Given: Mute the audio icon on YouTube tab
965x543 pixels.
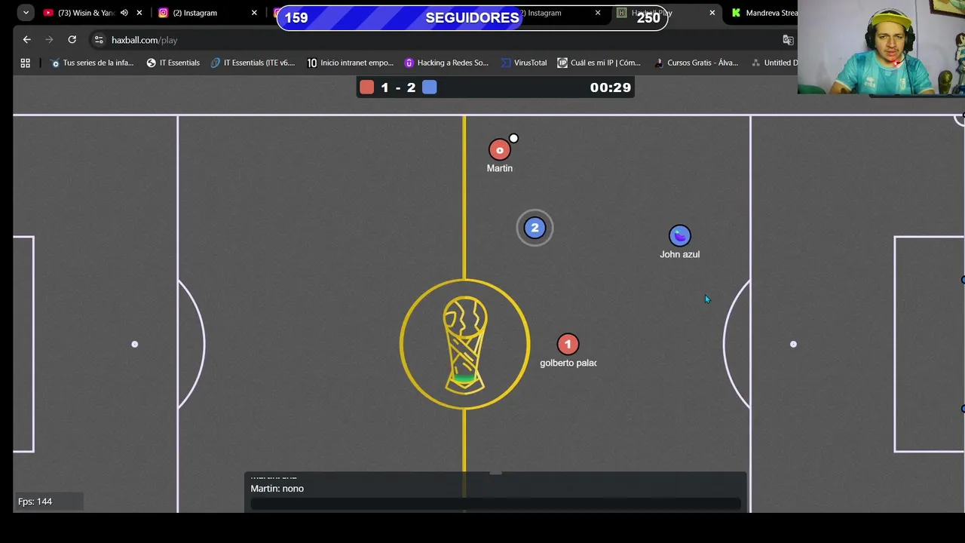Looking at the screenshot, I should click(x=124, y=13).
